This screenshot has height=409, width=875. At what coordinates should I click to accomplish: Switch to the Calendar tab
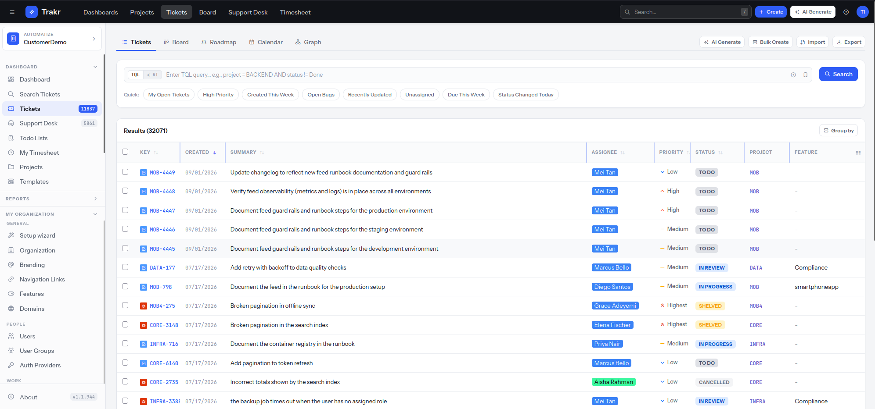pos(266,43)
